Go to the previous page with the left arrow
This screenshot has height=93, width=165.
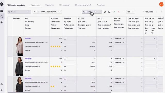[156, 12]
